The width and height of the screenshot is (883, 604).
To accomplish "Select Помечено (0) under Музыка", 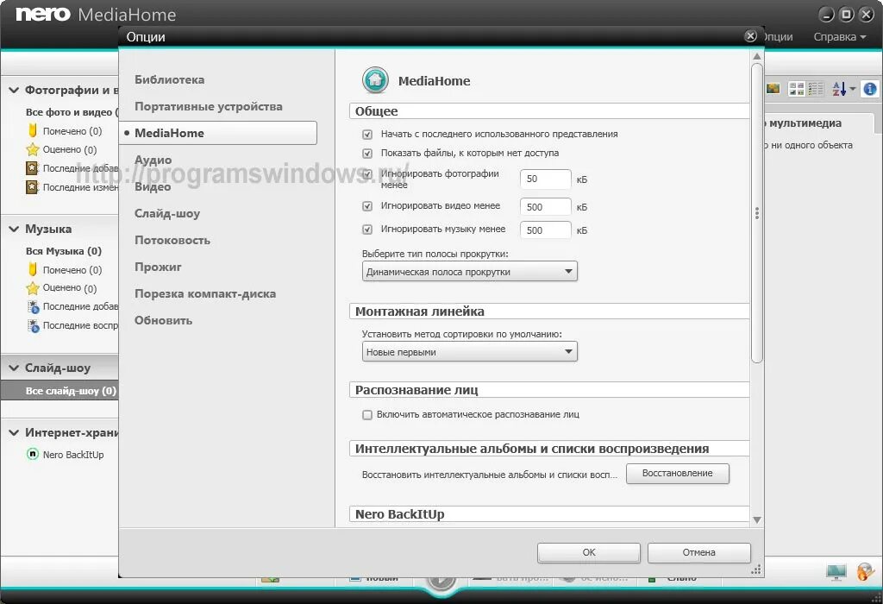I will [x=72, y=270].
